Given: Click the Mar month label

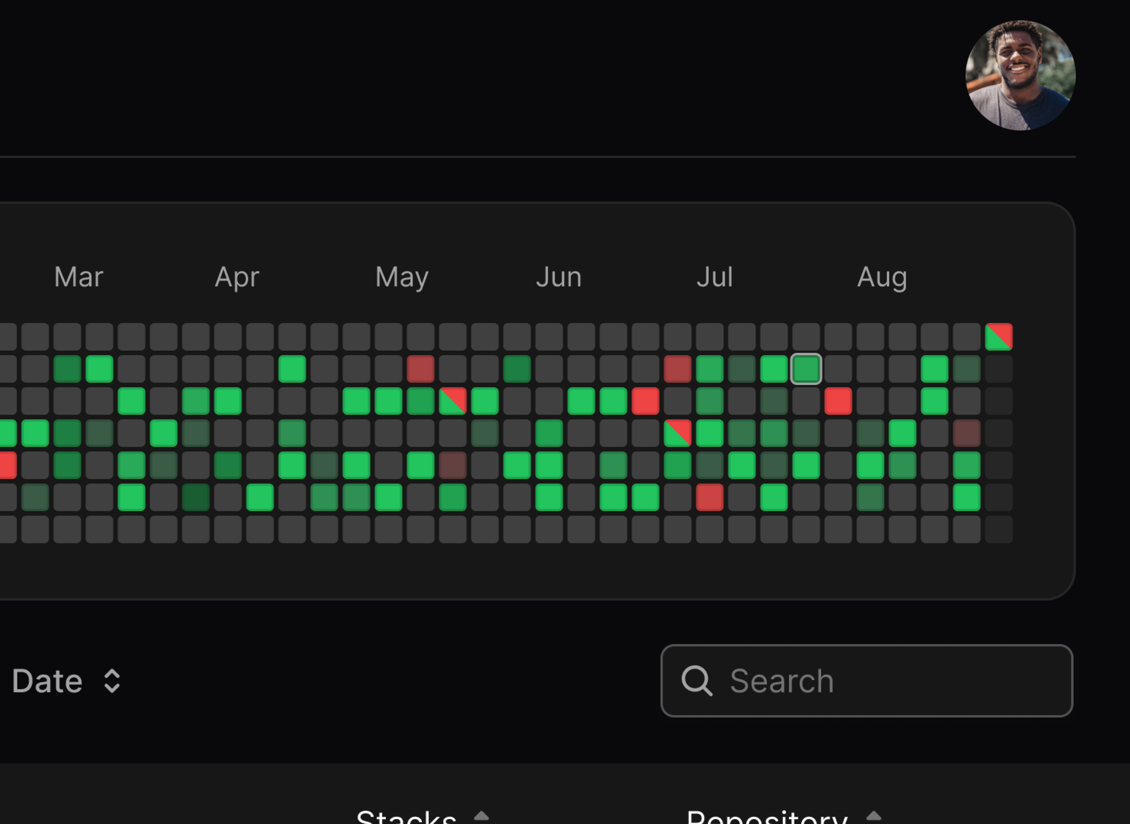Looking at the screenshot, I should click(78, 277).
